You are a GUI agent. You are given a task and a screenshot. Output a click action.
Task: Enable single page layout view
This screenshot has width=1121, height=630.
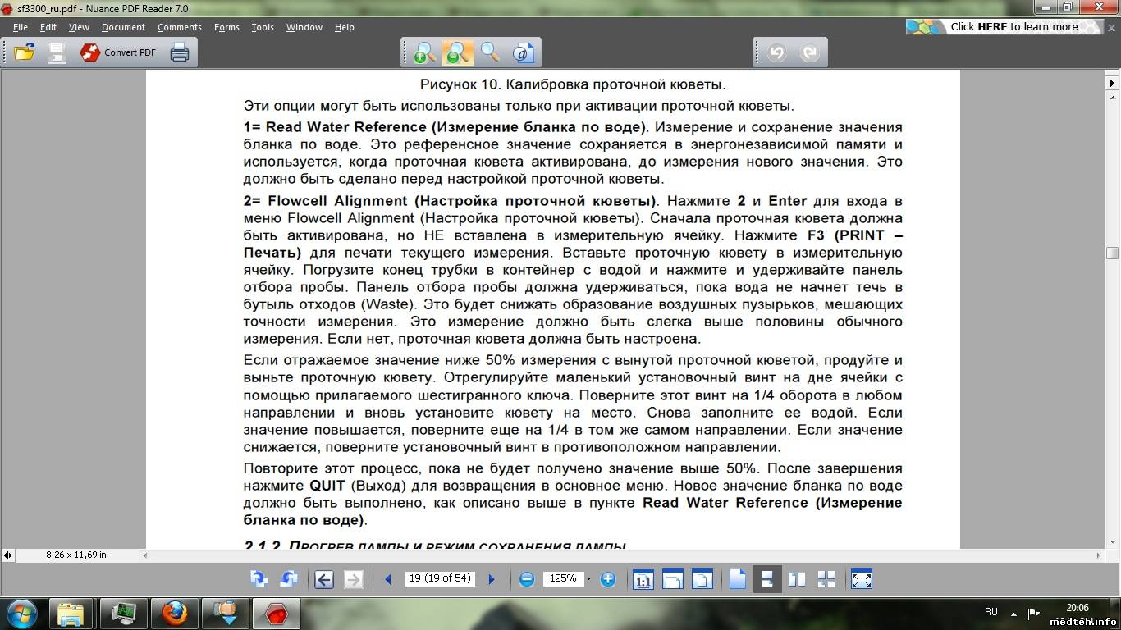[x=737, y=579]
